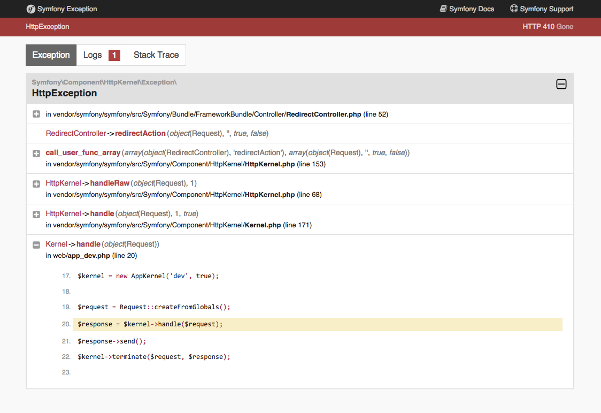Click the RedirectController.php file name
The width and height of the screenshot is (601, 413).
click(323, 114)
